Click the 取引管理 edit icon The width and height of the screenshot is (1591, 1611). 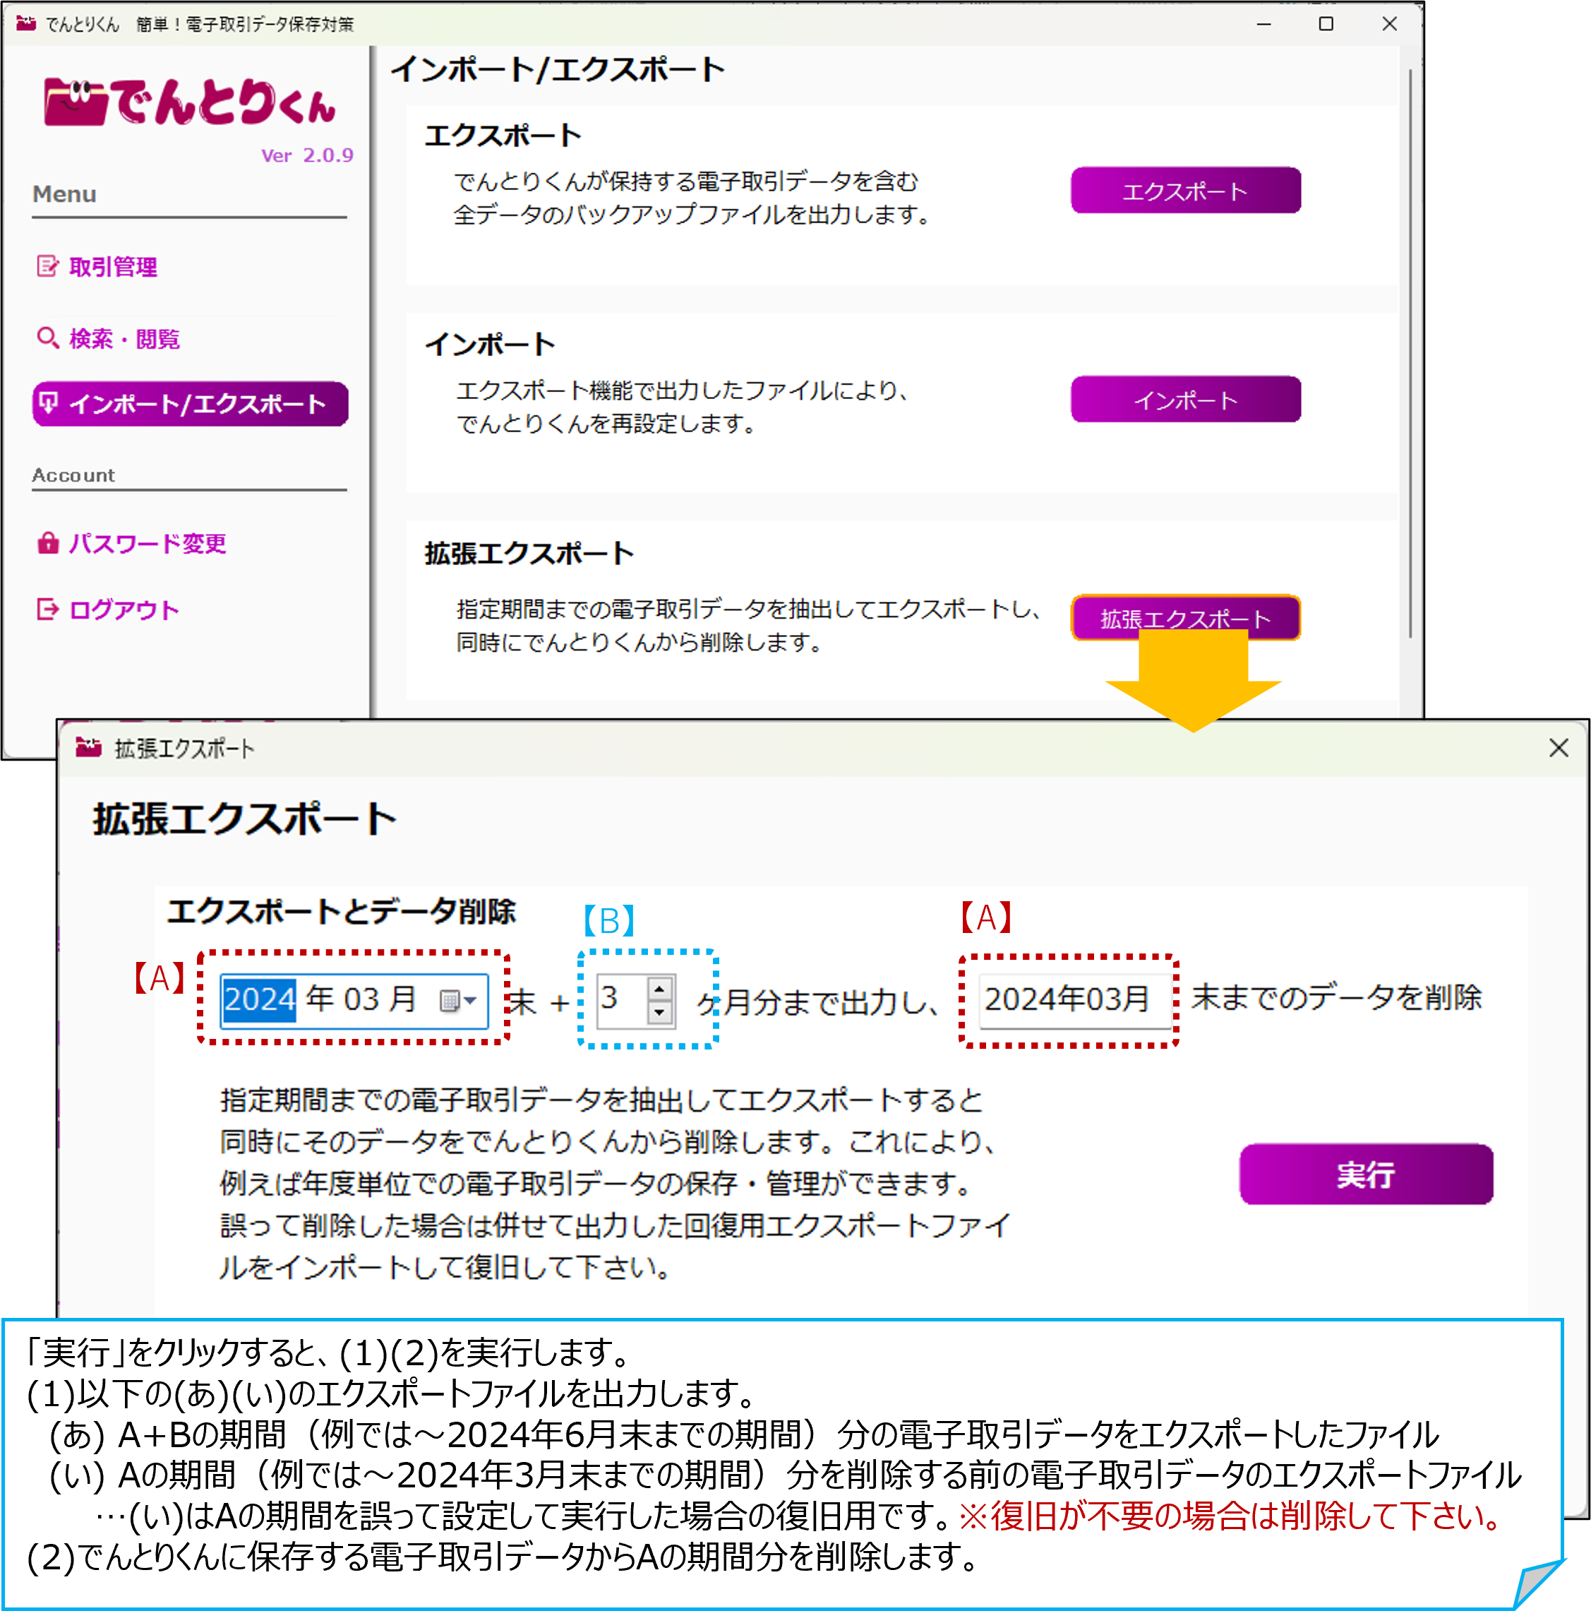[47, 266]
